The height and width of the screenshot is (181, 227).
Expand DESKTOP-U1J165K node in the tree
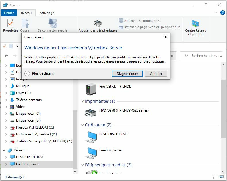point(6,157)
